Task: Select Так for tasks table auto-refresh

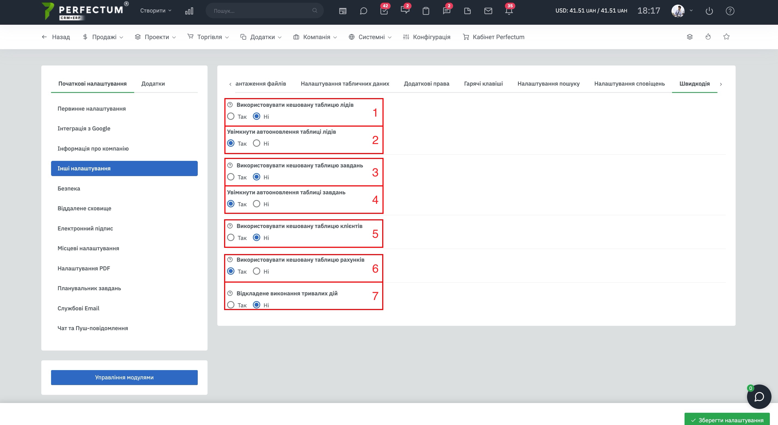Action: (231, 204)
